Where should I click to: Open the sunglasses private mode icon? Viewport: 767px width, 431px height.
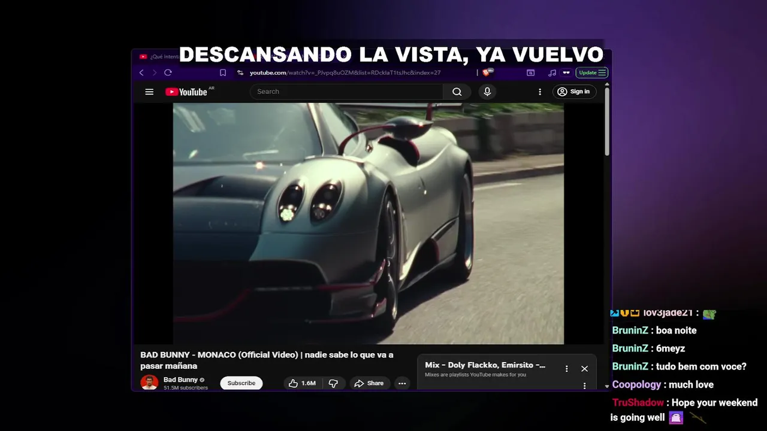tap(566, 72)
